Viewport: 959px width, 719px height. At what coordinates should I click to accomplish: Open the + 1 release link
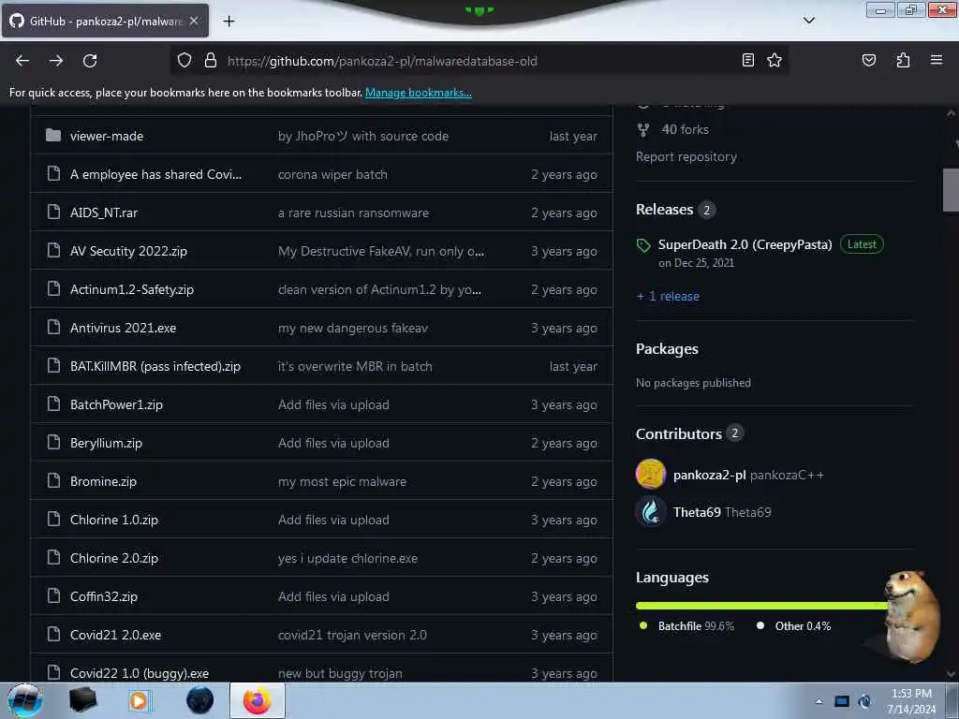(668, 297)
